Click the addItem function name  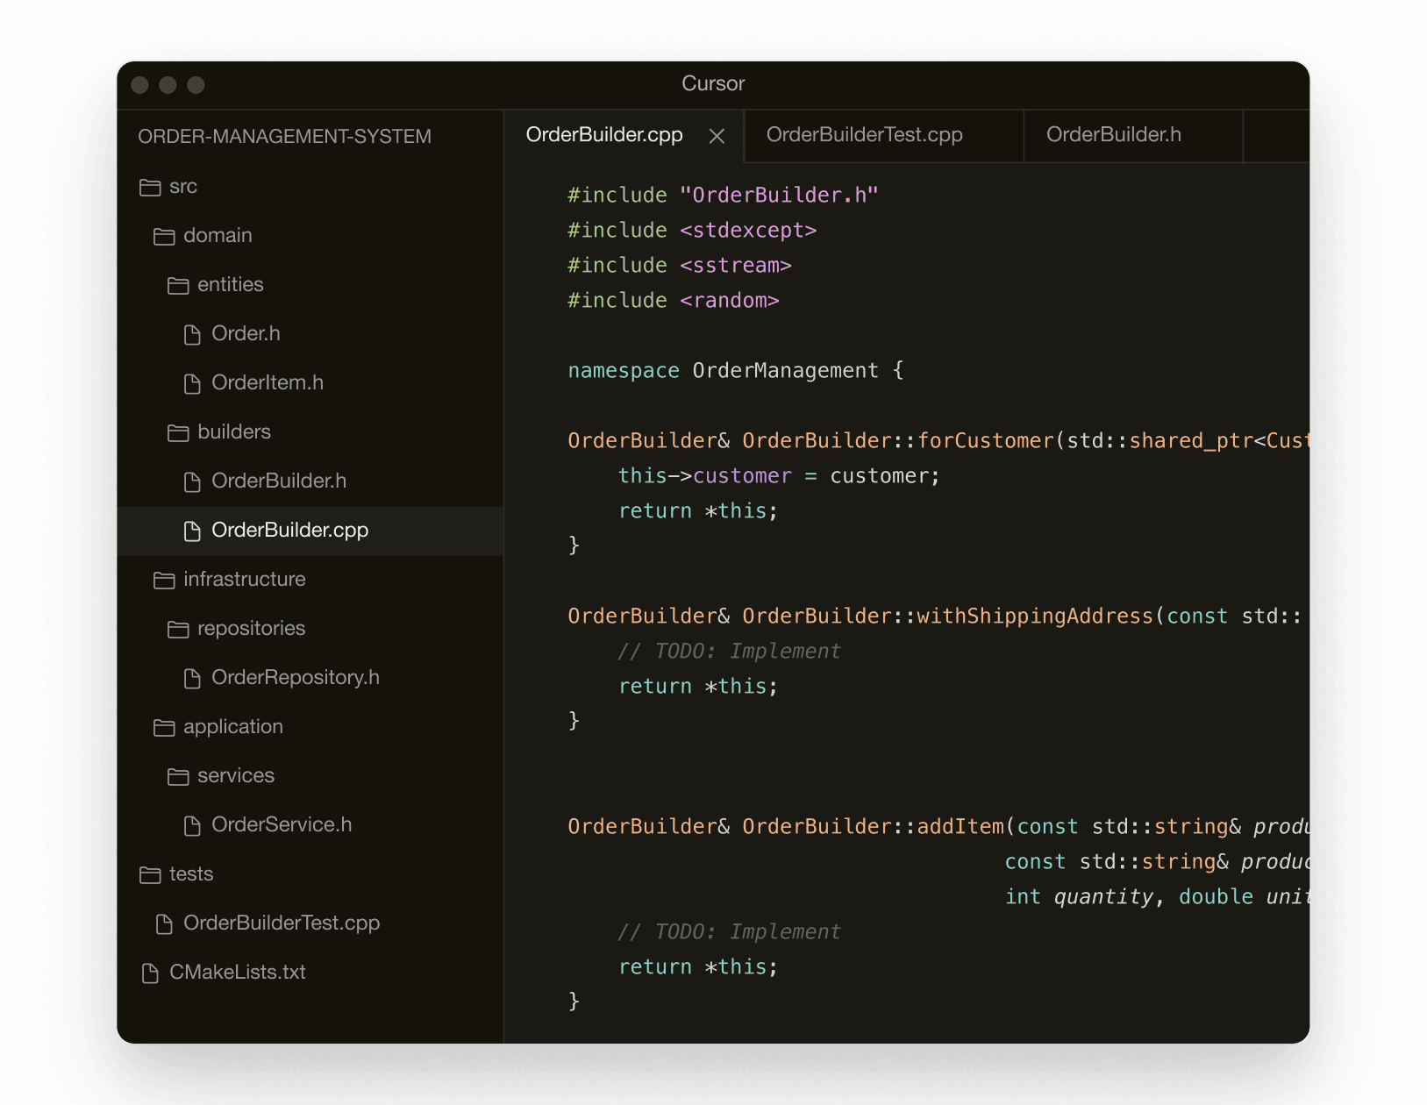pyautogui.click(x=960, y=826)
